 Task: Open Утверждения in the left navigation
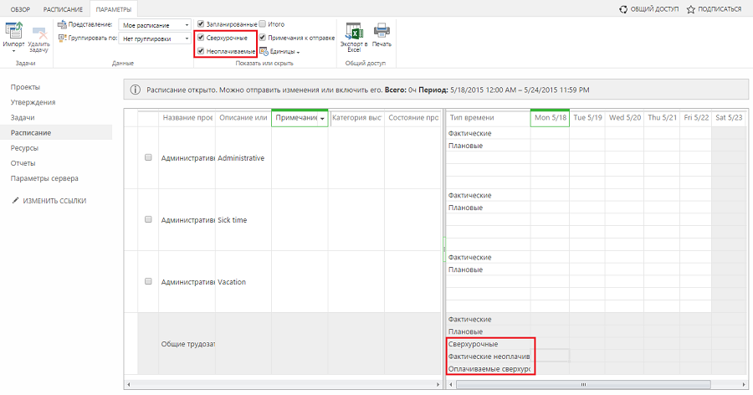click(33, 102)
